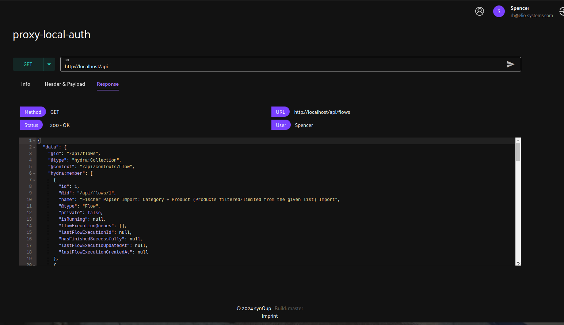Image resolution: width=564 pixels, height=325 pixels.
Task: Collapse the "data" fold on line 2
Action: click(x=34, y=147)
